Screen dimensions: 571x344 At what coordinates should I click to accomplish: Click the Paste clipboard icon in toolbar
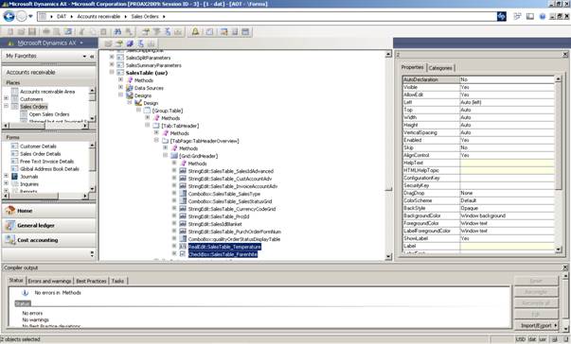[103, 32]
